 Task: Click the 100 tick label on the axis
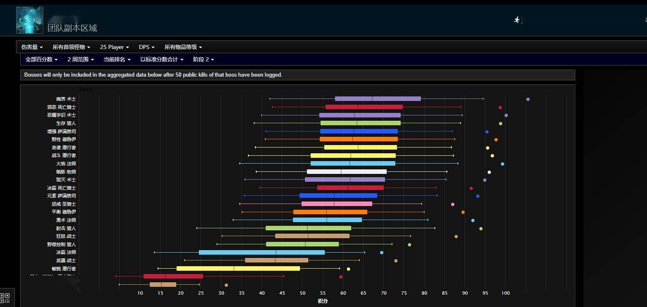[x=505, y=293]
